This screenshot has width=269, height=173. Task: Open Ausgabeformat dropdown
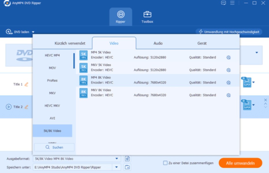pos(117,159)
